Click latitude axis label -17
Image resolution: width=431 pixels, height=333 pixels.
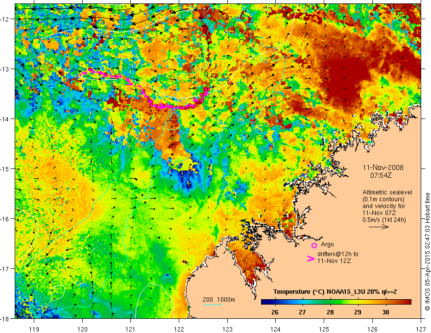(5, 269)
